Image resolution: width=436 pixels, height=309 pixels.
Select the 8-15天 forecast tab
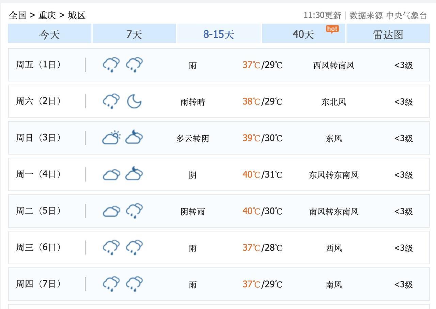click(219, 34)
